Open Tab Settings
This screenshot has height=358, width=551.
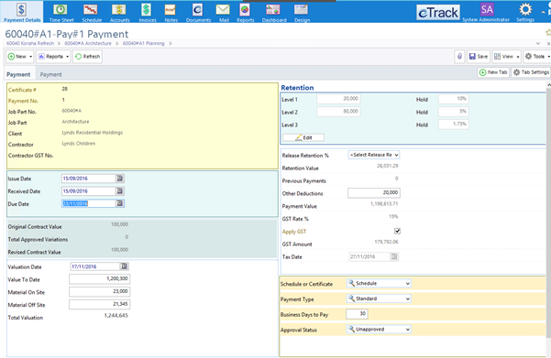[531, 72]
